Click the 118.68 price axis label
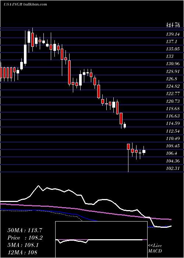The height and width of the screenshot is (258, 184). [174, 109]
